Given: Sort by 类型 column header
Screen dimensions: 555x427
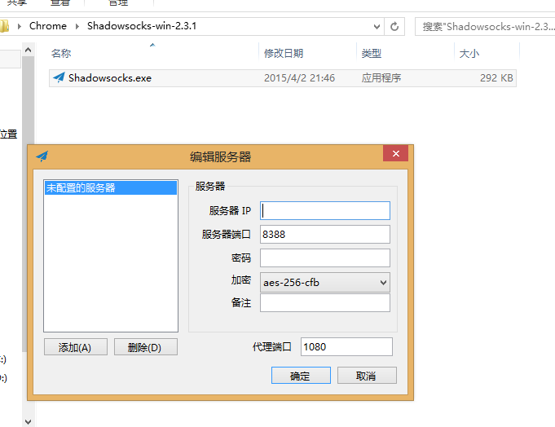Looking at the screenshot, I should 372,54.
